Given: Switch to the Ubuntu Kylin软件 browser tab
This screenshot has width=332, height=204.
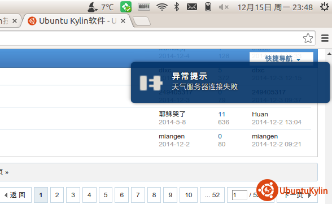Looking at the screenshot, I should [x=77, y=21].
